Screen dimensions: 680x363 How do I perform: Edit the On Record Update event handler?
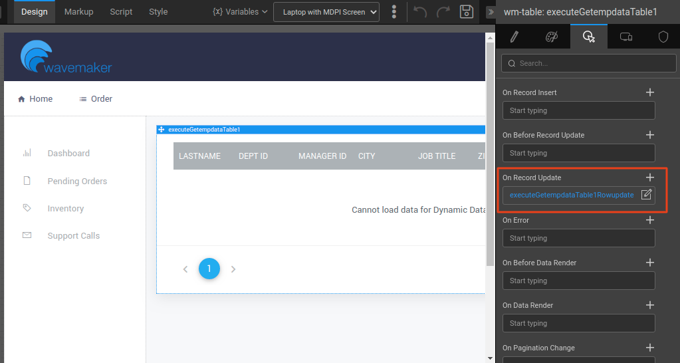coord(646,195)
